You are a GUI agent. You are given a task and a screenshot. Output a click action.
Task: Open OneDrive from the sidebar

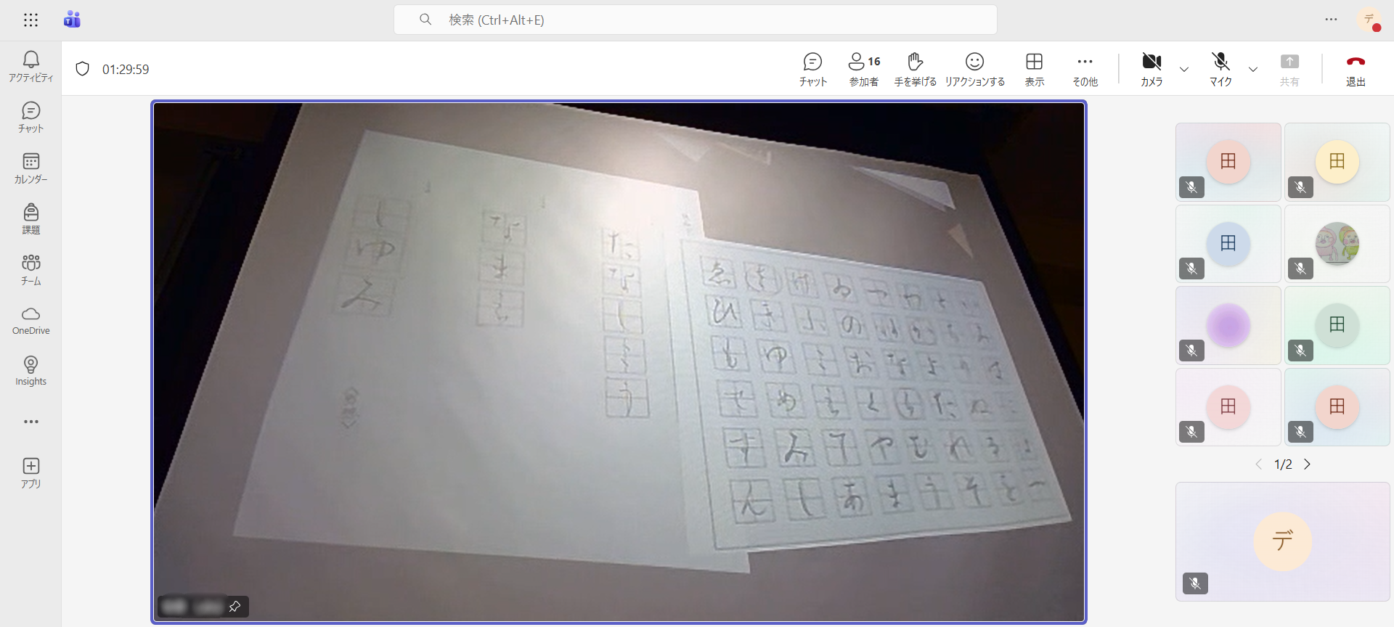pyautogui.click(x=30, y=321)
